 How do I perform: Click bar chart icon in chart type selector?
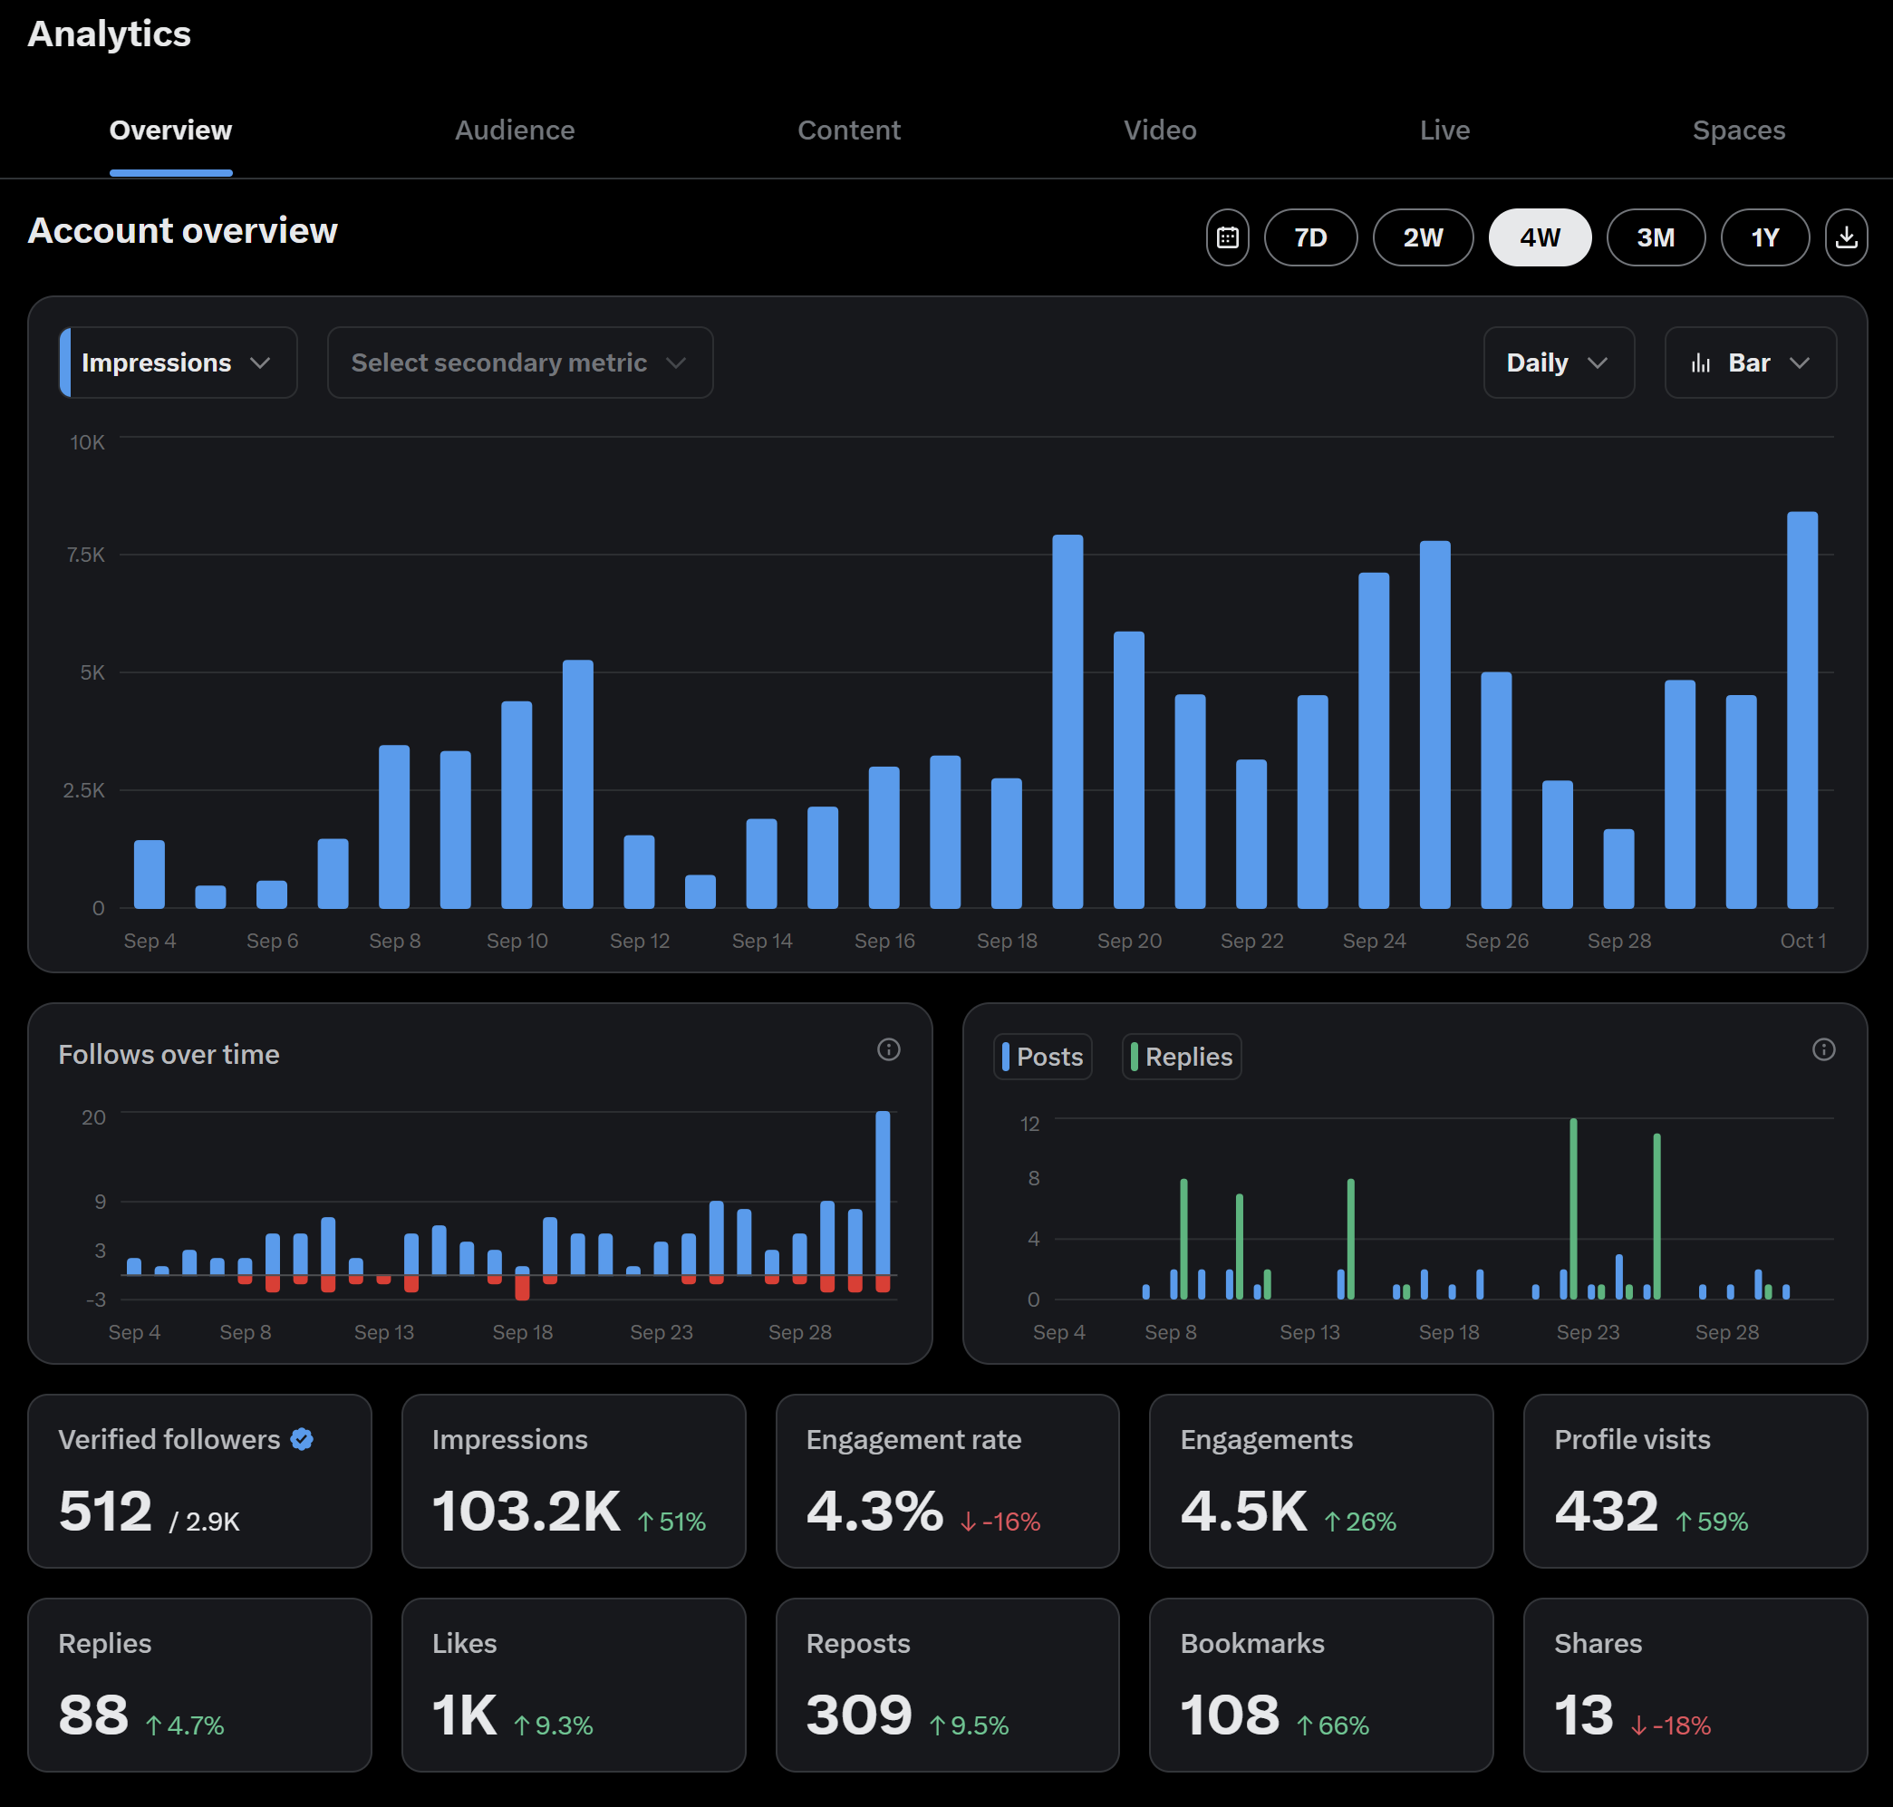[1700, 363]
